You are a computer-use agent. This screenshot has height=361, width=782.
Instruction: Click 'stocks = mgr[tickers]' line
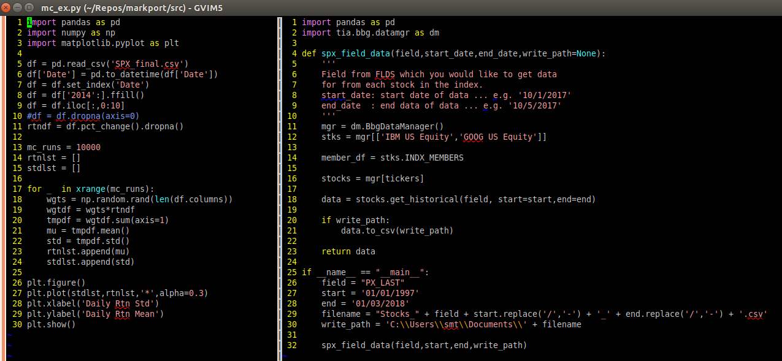pos(373,178)
